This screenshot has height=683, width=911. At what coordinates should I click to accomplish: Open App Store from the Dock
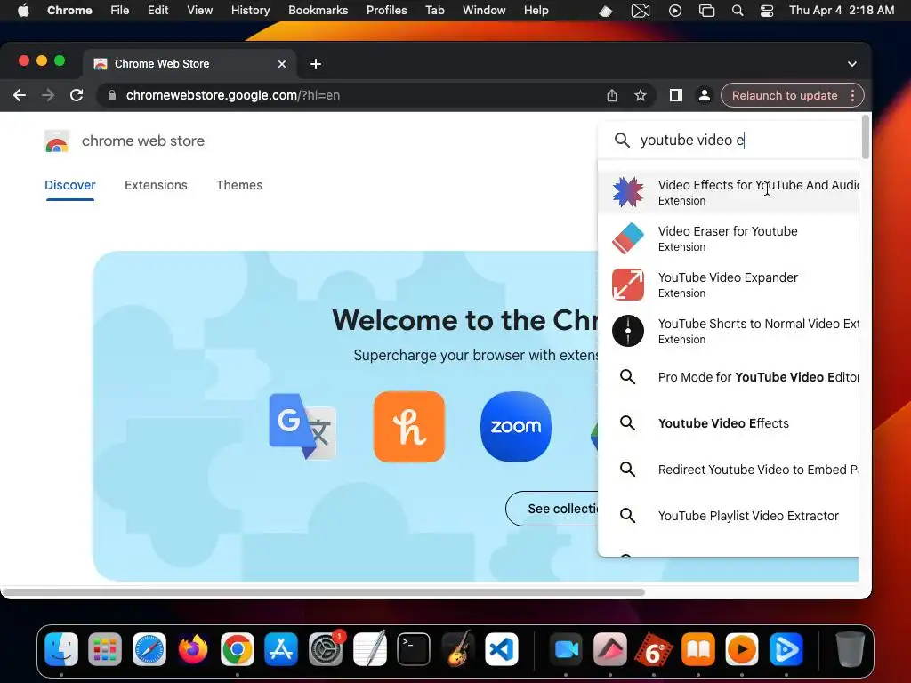[x=281, y=649]
